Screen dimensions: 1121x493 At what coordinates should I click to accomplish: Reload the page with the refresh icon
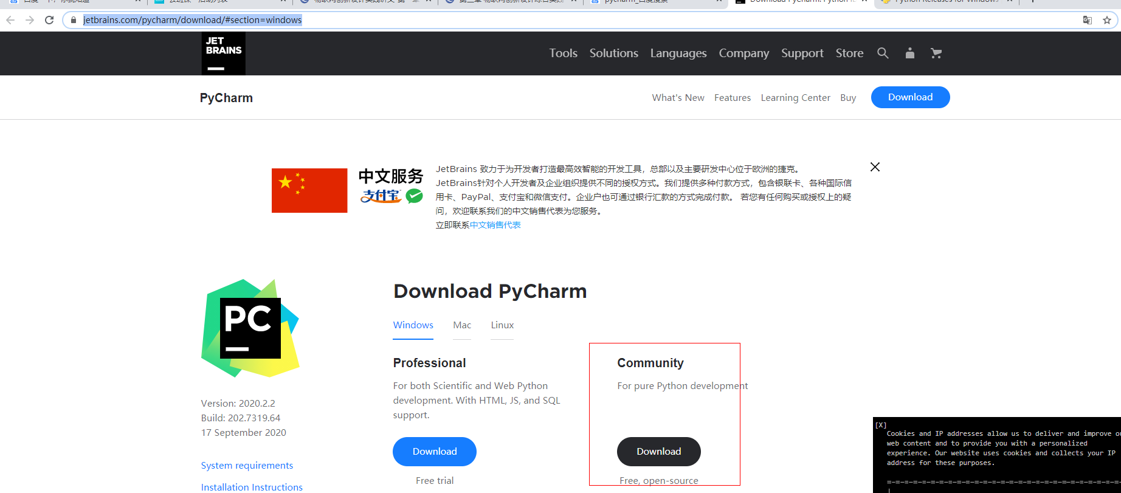[49, 20]
